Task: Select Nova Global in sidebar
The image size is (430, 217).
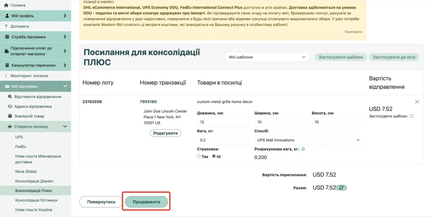Action: click(x=26, y=172)
